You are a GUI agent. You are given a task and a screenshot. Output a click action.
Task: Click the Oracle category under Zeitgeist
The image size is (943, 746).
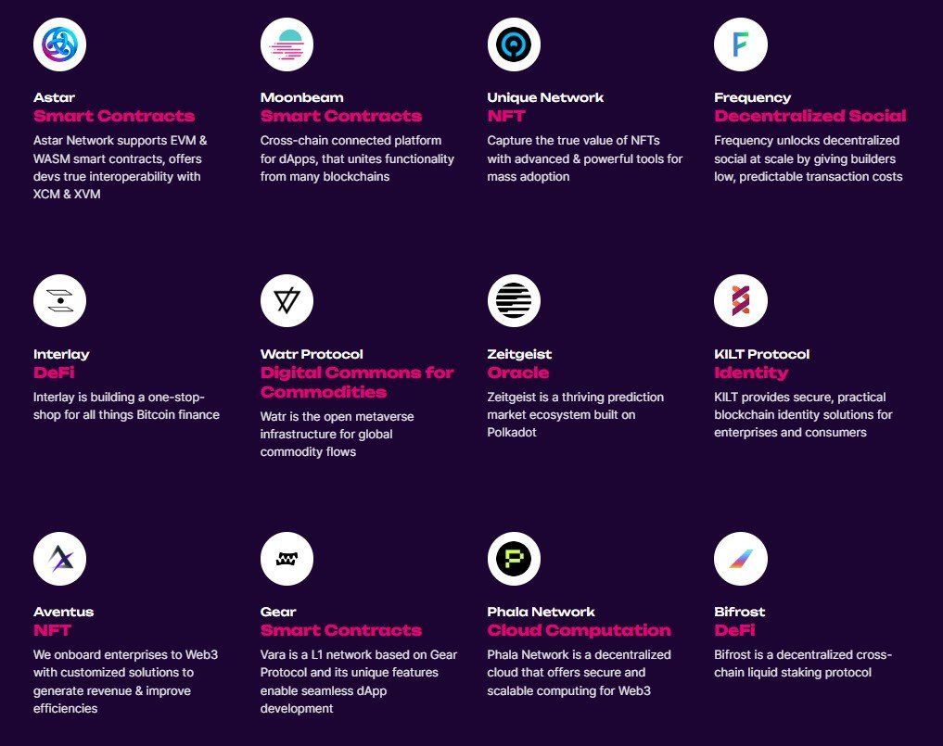click(517, 373)
